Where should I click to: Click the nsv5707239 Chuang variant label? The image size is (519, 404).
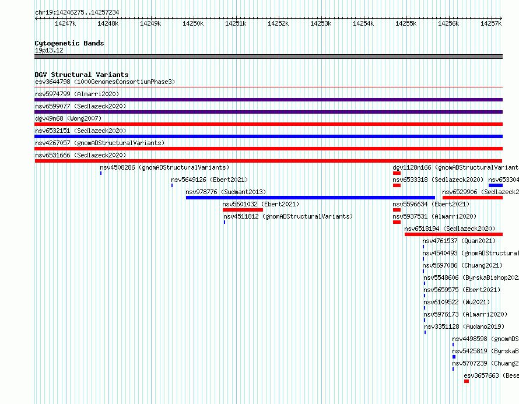click(x=486, y=363)
